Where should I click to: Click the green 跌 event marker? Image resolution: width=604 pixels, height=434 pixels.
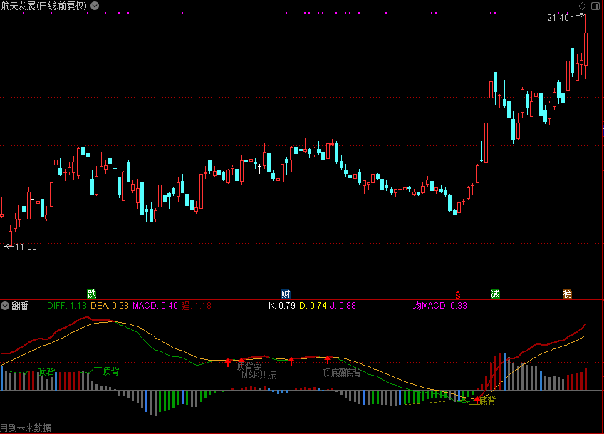click(91, 294)
